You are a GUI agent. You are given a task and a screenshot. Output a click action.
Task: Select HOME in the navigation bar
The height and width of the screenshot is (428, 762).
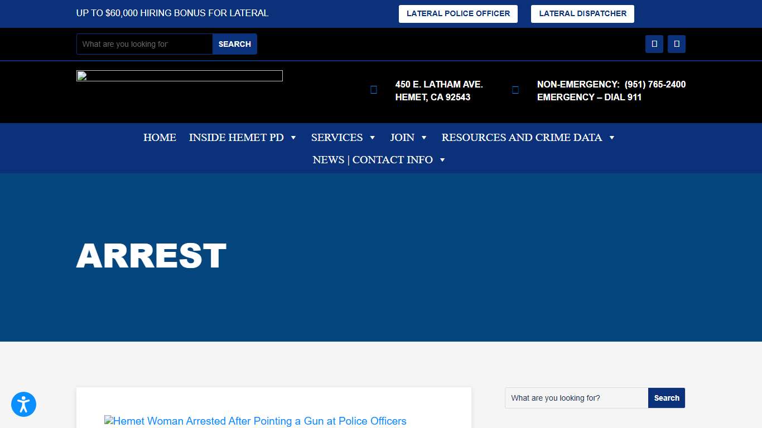click(160, 137)
